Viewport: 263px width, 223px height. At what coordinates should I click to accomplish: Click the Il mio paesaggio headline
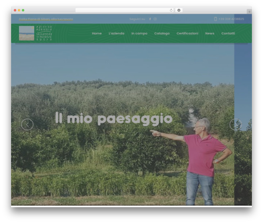pos(114,119)
